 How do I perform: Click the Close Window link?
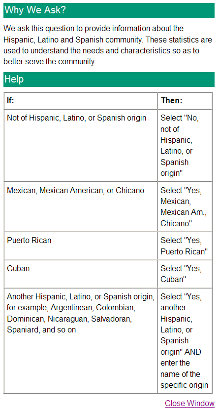(x=189, y=403)
